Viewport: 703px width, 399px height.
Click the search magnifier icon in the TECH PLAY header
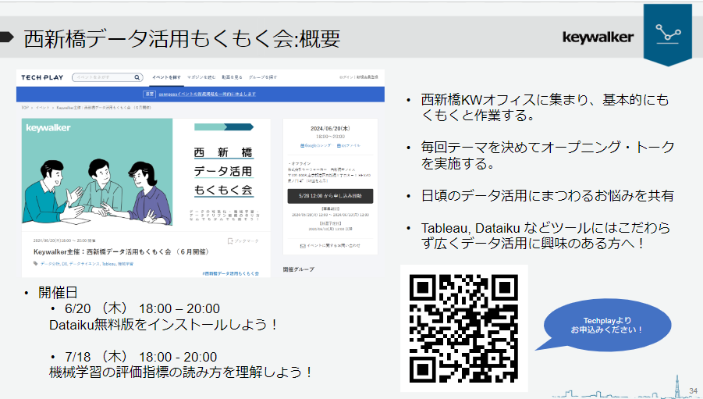point(137,77)
